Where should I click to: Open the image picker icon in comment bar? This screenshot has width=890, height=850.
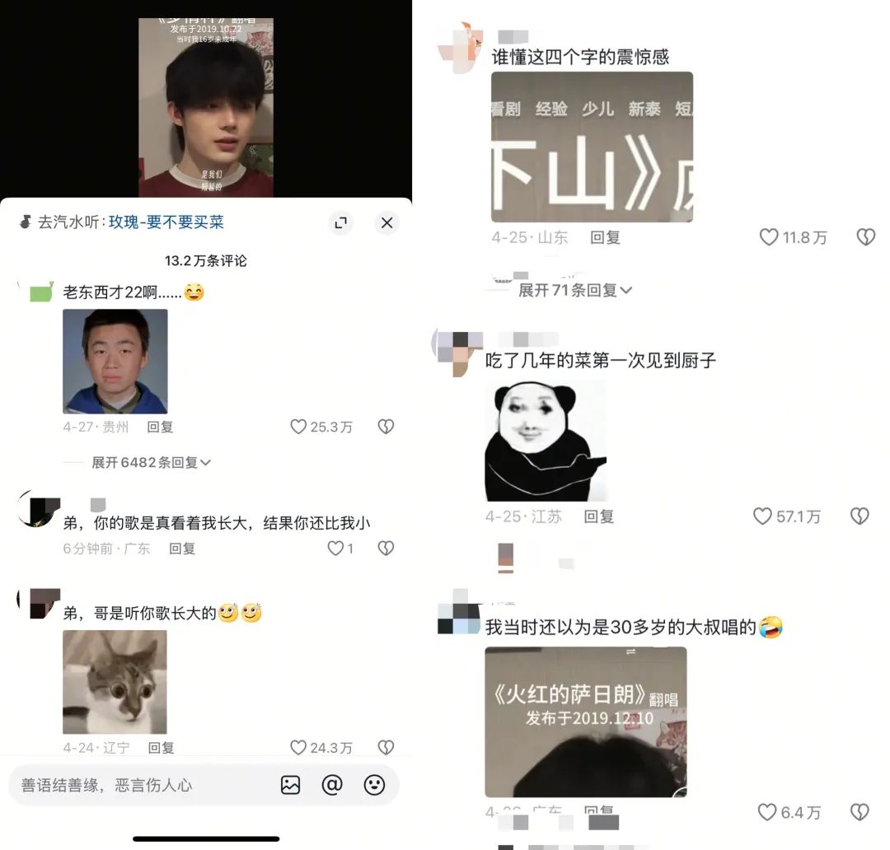[x=290, y=785]
